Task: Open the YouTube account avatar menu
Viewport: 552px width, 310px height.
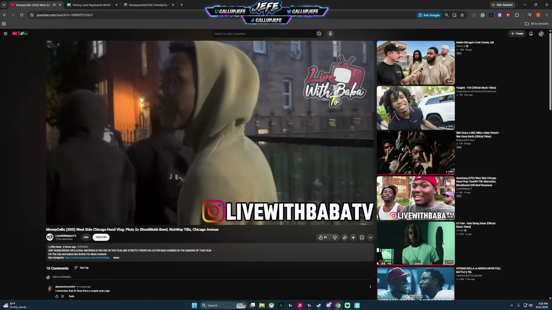Action: point(541,34)
